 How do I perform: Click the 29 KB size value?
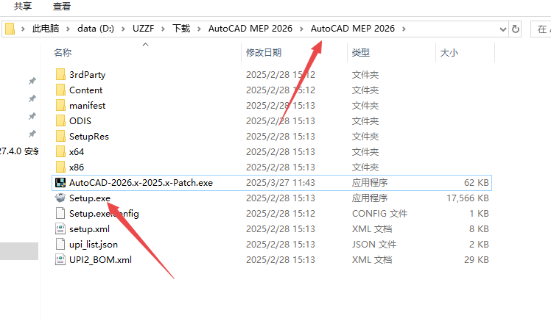[477, 260]
